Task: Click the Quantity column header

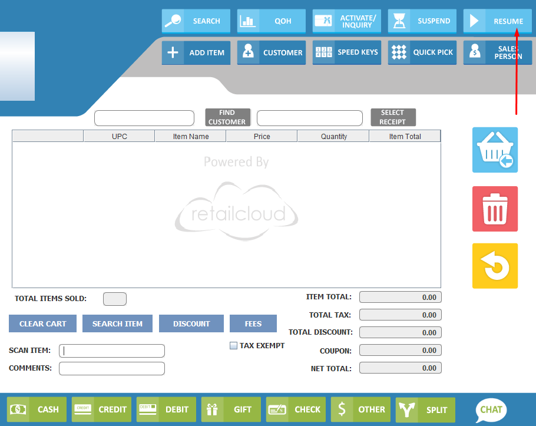Action: tap(333, 136)
